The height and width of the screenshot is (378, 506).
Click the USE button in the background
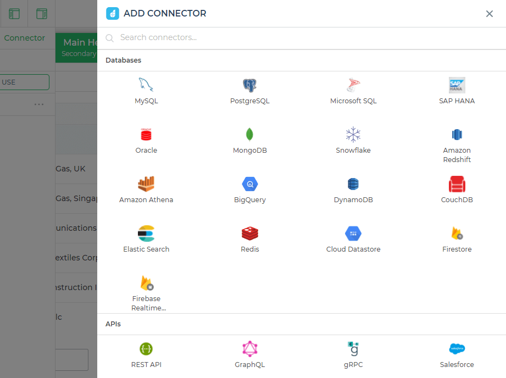[x=25, y=82]
